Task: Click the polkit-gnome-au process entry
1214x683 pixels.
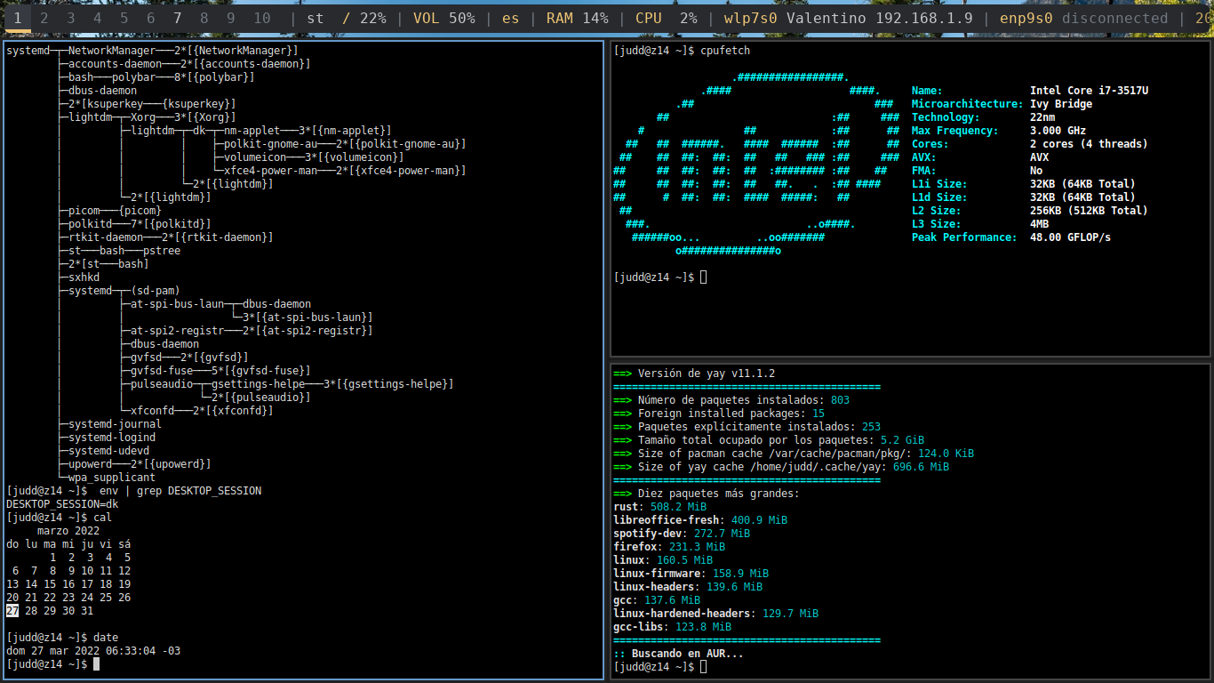Action: tap(345, 144)
